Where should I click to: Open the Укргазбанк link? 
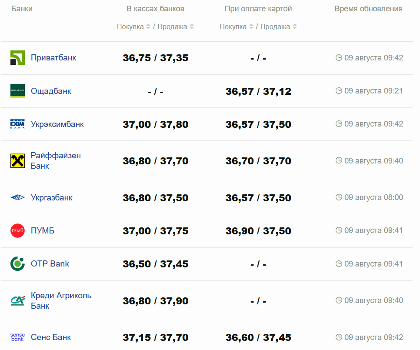pos(52,198)
